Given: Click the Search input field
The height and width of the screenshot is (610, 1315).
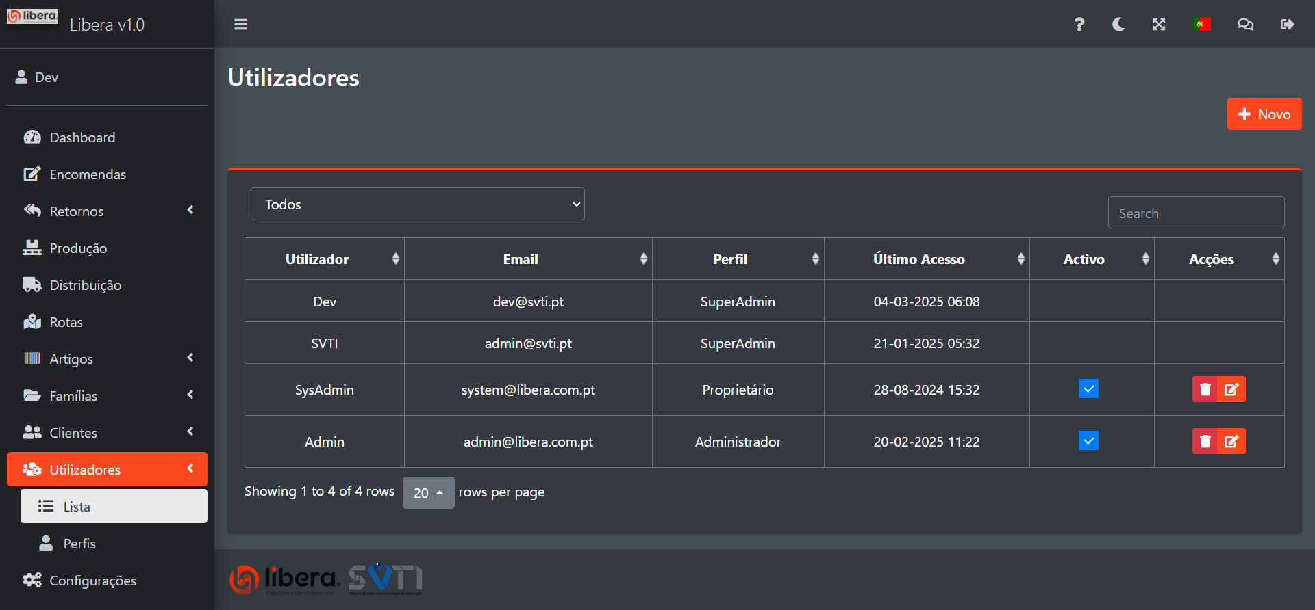Looking at the screenshot, I should [1196, 213].
